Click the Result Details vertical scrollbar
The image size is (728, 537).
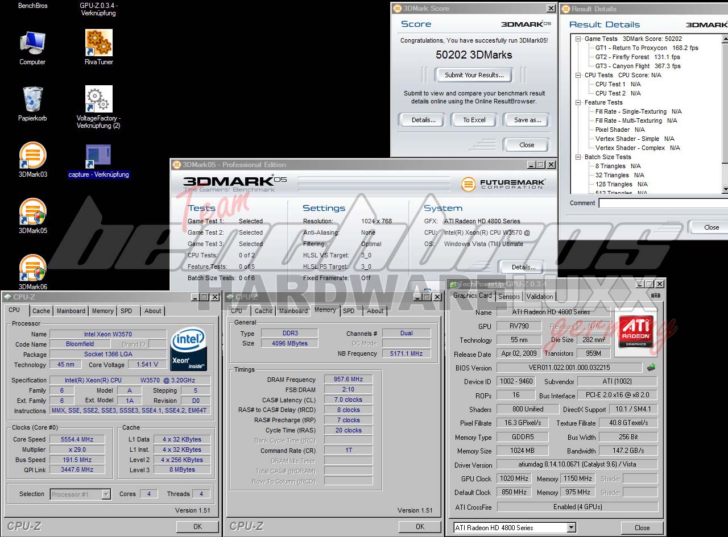[x=725, y=113]
